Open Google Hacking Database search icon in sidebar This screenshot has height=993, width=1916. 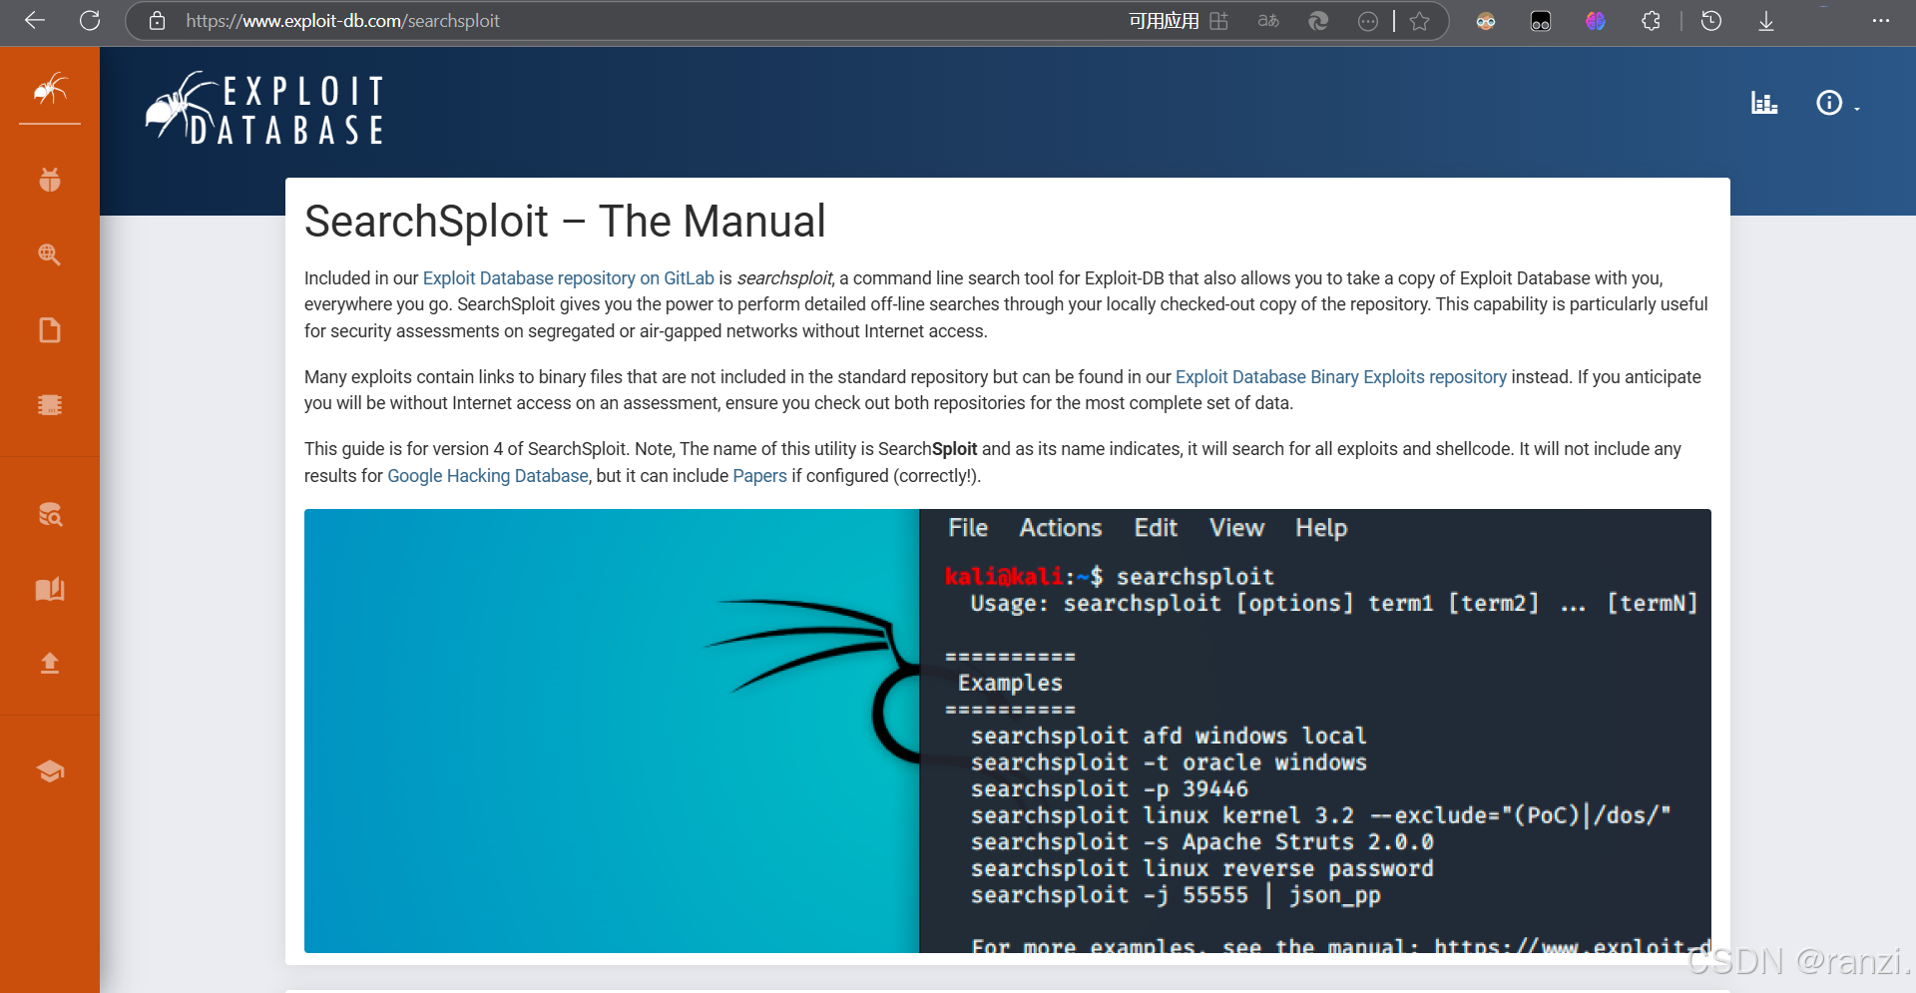(x=50, y=254)
